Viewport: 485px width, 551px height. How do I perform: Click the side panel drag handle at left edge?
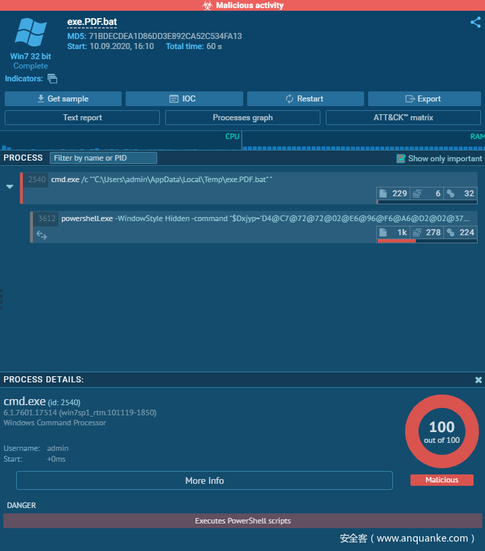click(1, 299)
